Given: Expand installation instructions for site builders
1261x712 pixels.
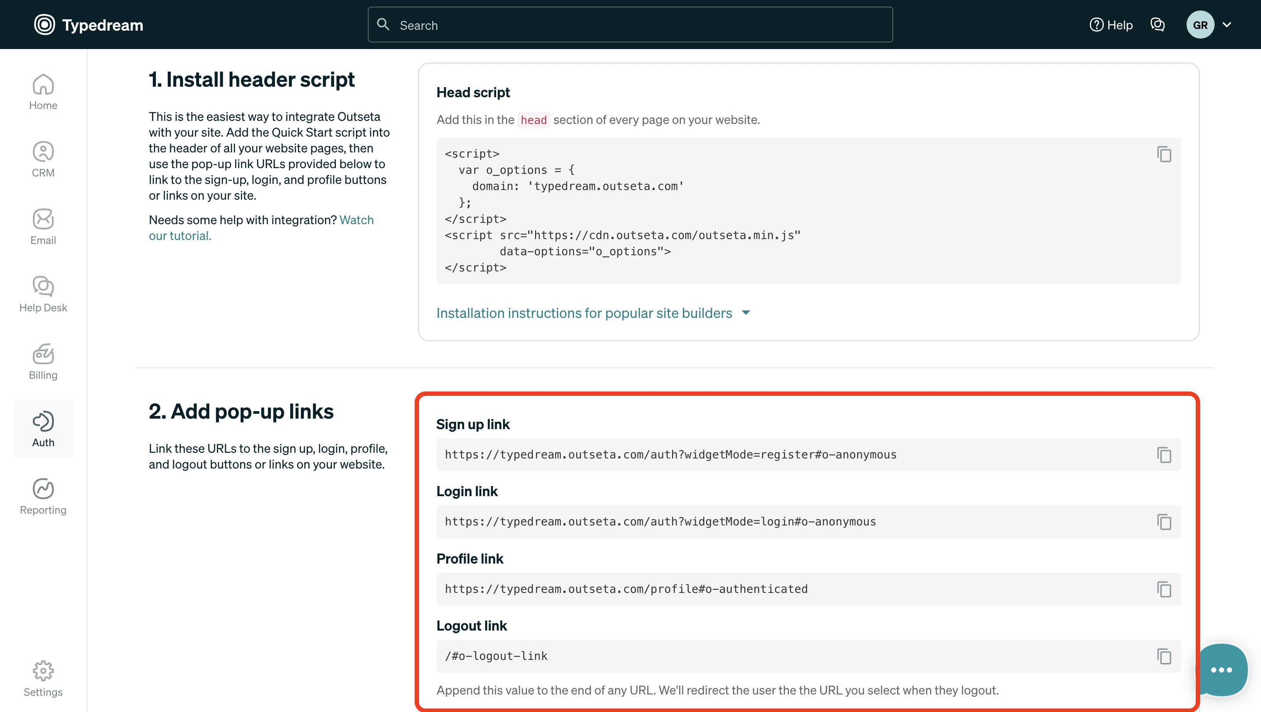Looking at the screenshot, I should [x=593, y=313].
